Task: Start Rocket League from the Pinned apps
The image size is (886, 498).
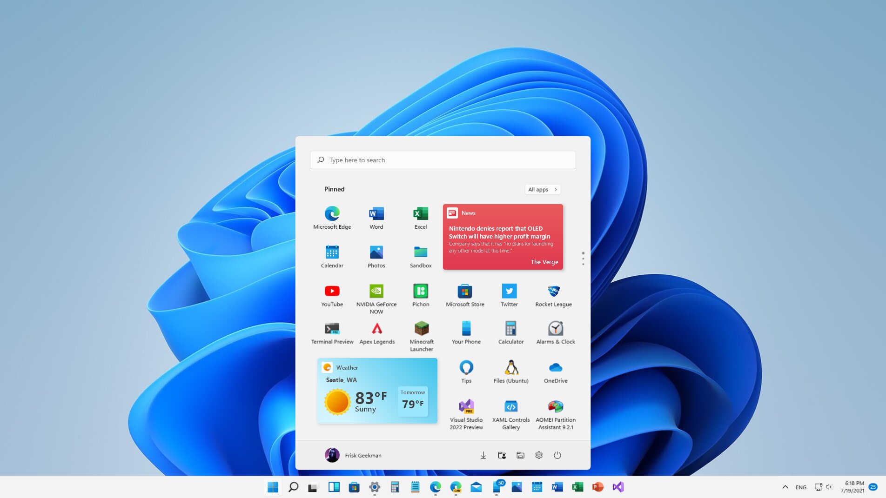Action: [x=553, y=295]
